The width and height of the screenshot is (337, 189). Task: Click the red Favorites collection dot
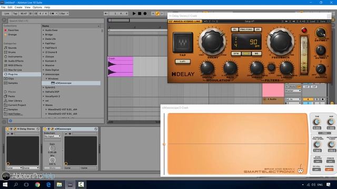coord(6,30)
